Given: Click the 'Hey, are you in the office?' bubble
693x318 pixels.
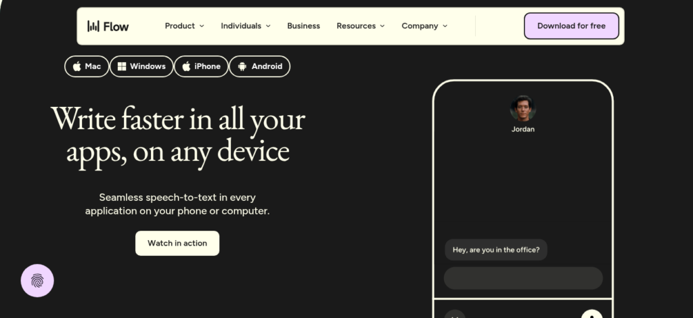Looking at the screenshot, I should pyautogui.click(x=496, y=250).
